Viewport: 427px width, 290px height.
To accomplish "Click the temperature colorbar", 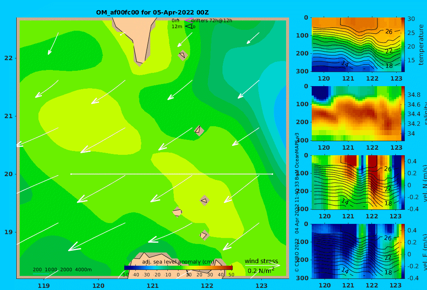I will point(403,45).
